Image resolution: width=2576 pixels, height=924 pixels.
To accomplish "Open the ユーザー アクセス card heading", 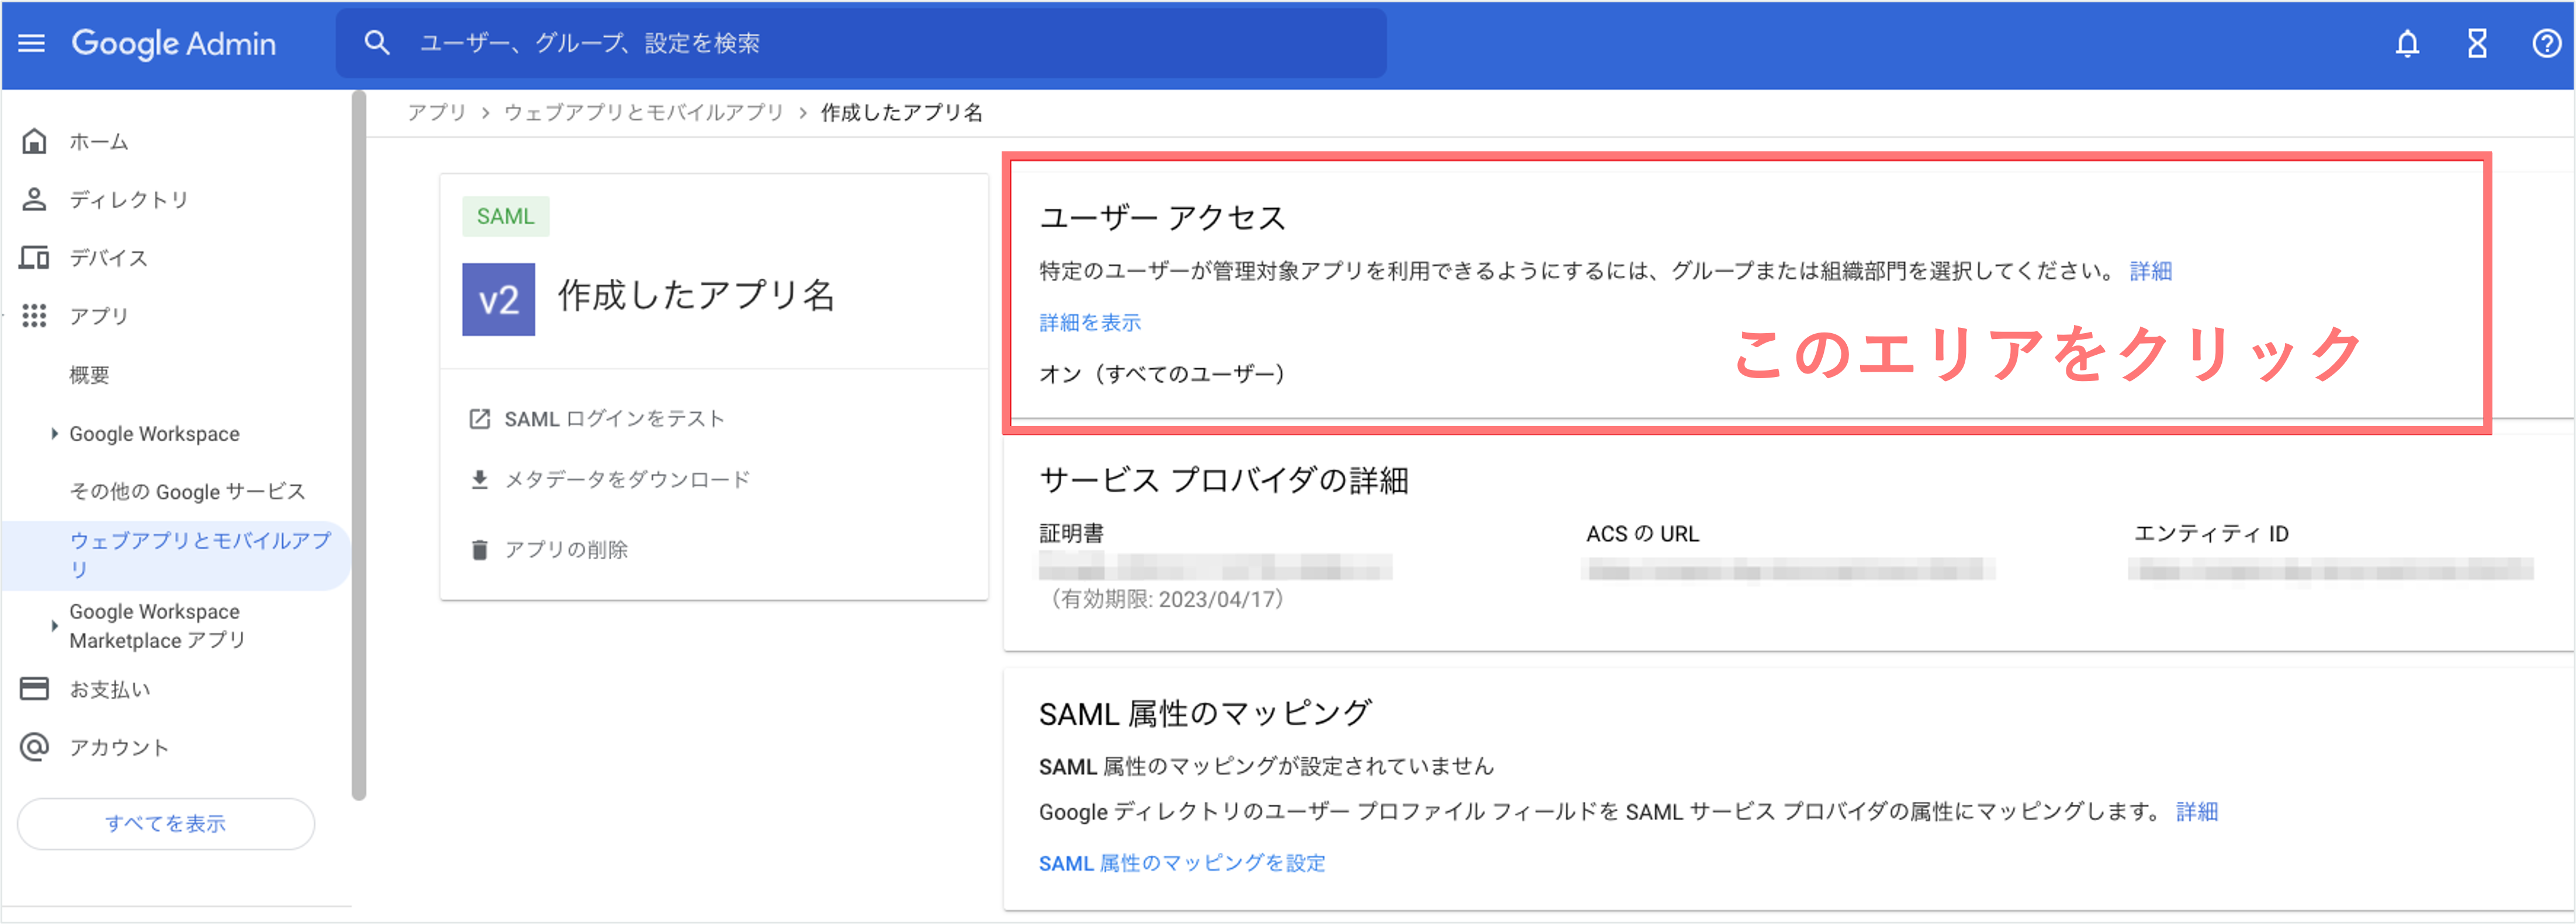I will 1162,217.
